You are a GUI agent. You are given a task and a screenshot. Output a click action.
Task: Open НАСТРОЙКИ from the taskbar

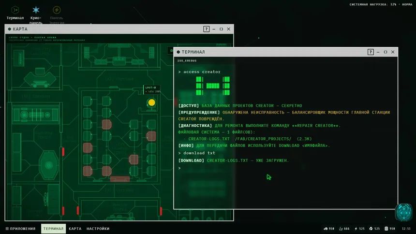click(x=98, y=228)
